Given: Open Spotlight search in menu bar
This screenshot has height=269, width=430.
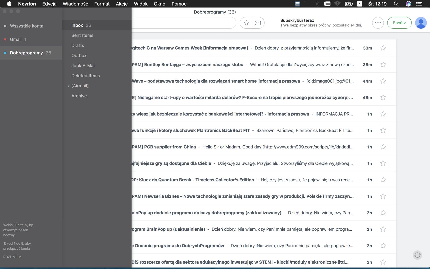Looking at the screenshot, I should (396, 4).
